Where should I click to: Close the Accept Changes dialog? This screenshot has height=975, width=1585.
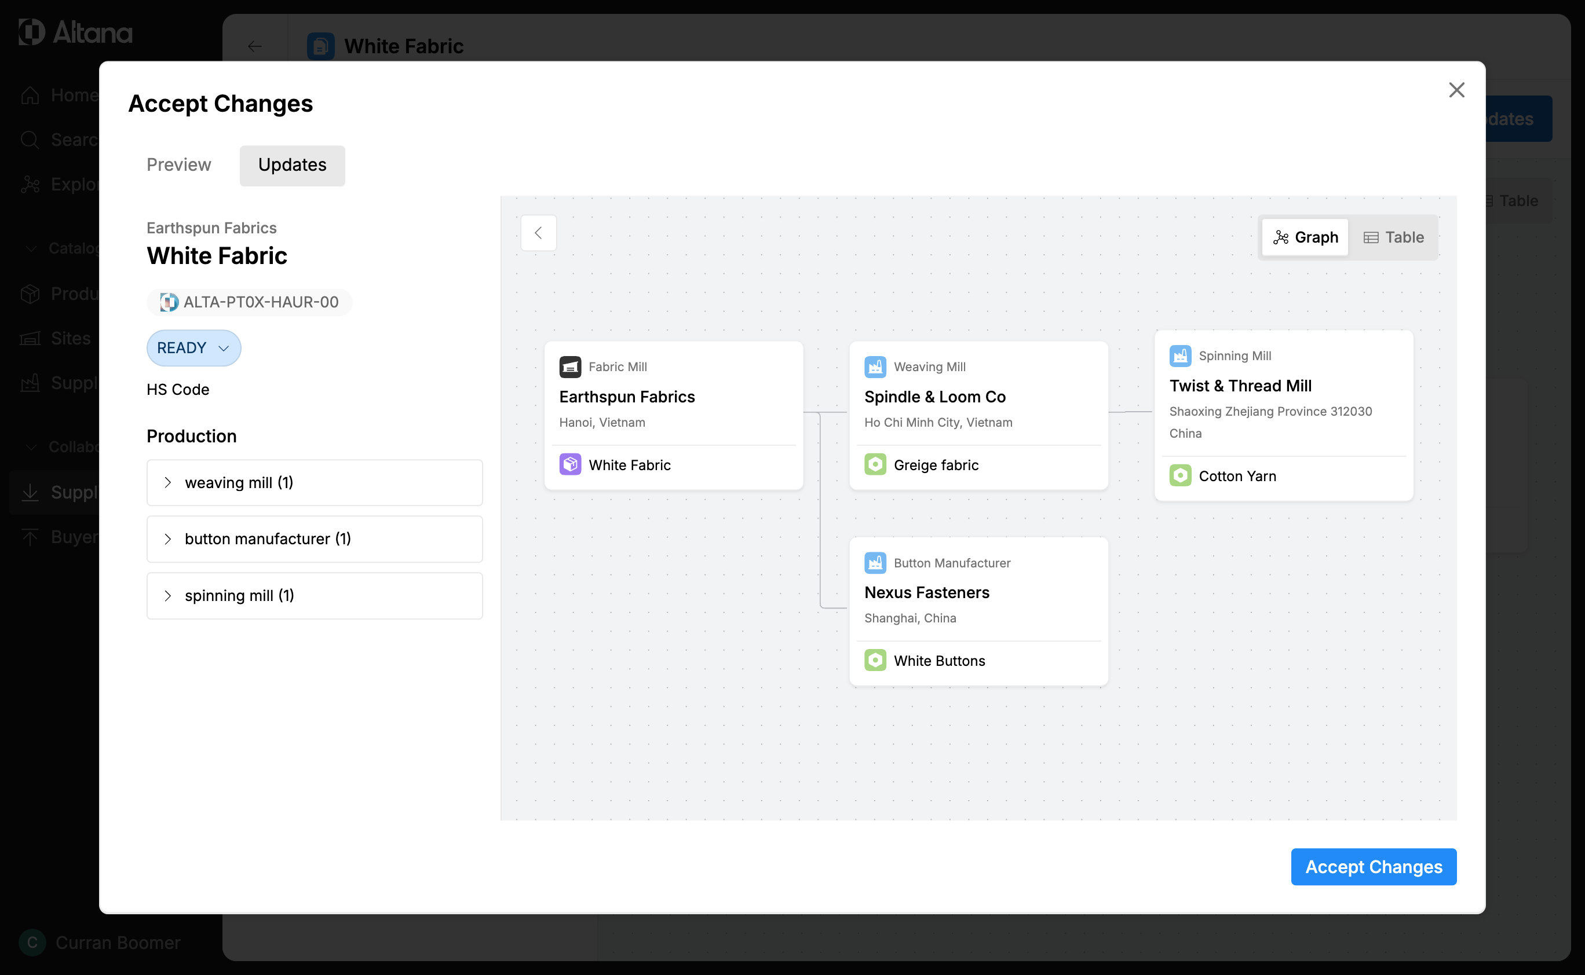pyautogui.click(x=1456, y=90)
